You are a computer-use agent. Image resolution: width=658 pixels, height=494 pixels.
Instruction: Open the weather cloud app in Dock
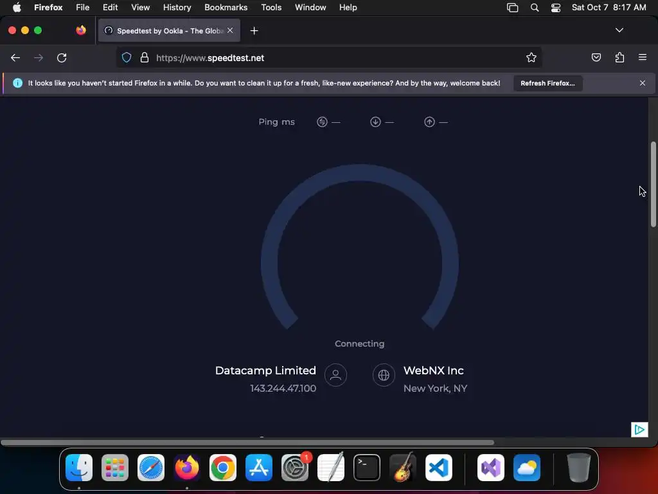(527, 467)
